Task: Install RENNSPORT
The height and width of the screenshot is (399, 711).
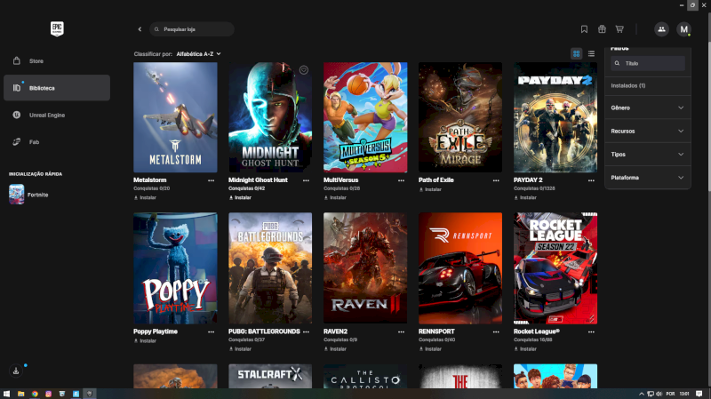Action: (x=430, y=349)
